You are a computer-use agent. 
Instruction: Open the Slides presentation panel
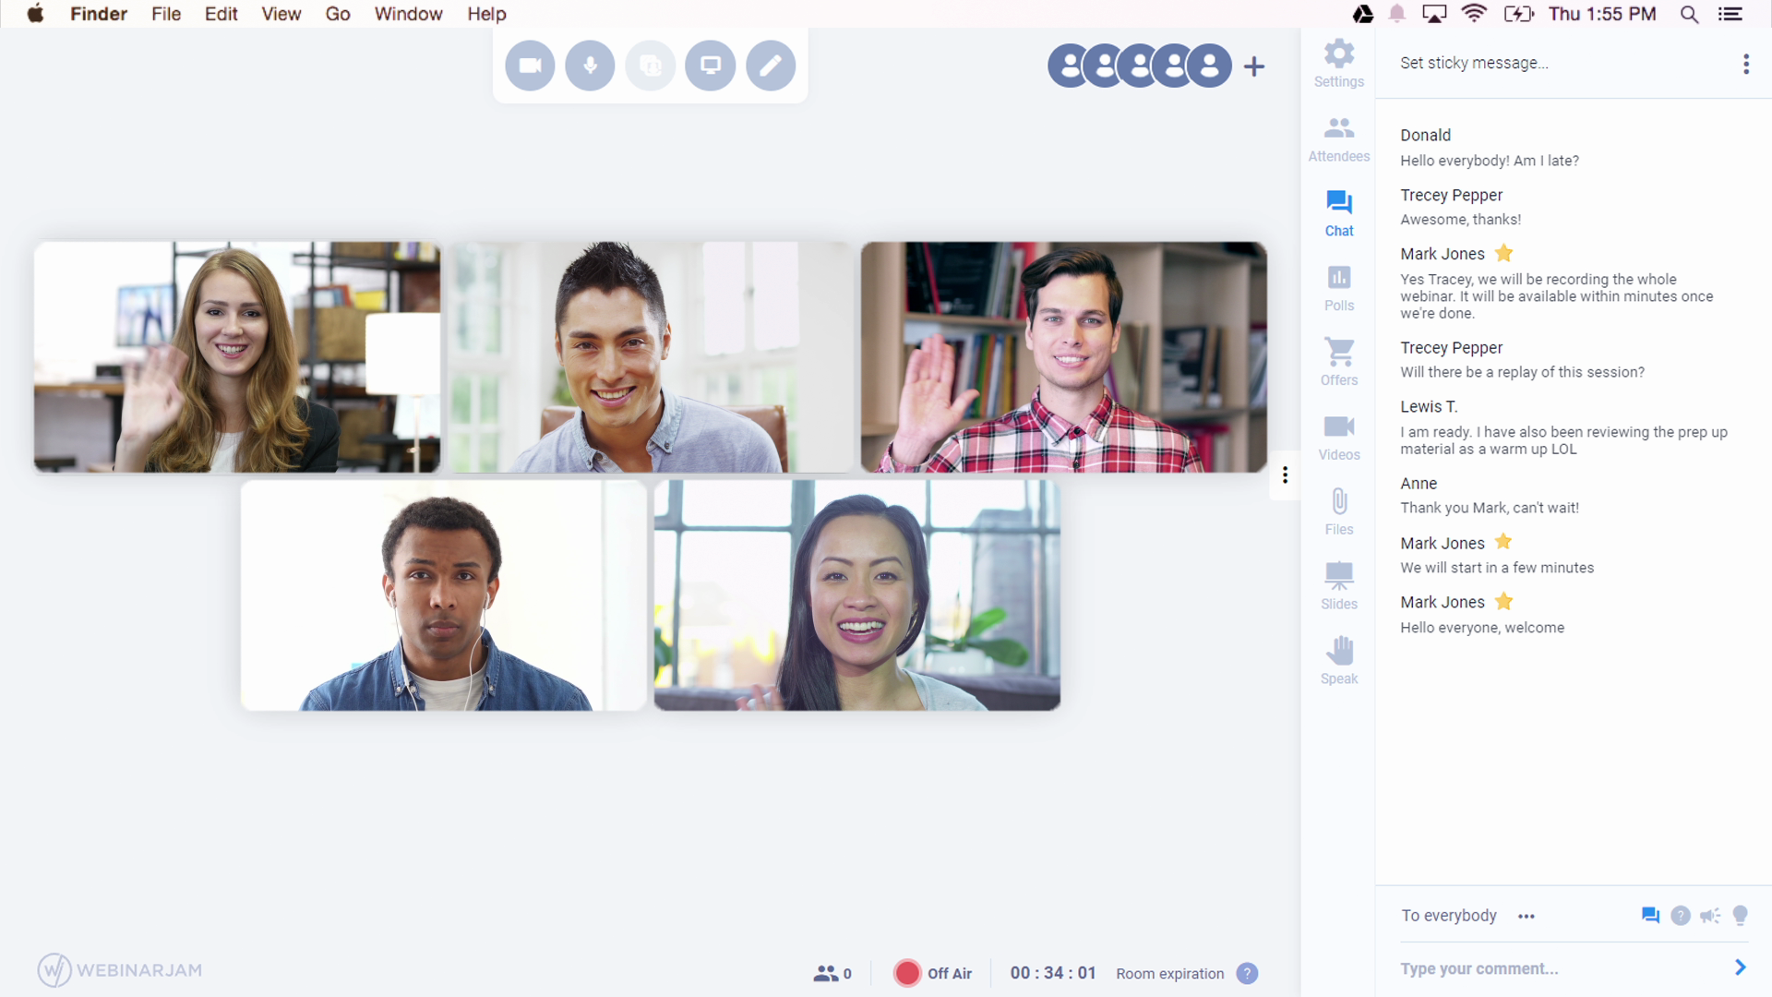coord(1338,586)
